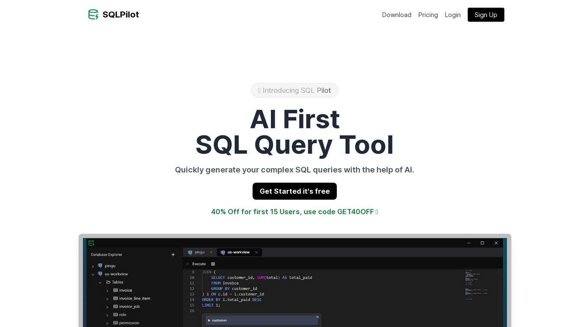The width and height of the screenshot is (582, 327).
Task: Close the pingu editor tab
Action: (211, 253)
